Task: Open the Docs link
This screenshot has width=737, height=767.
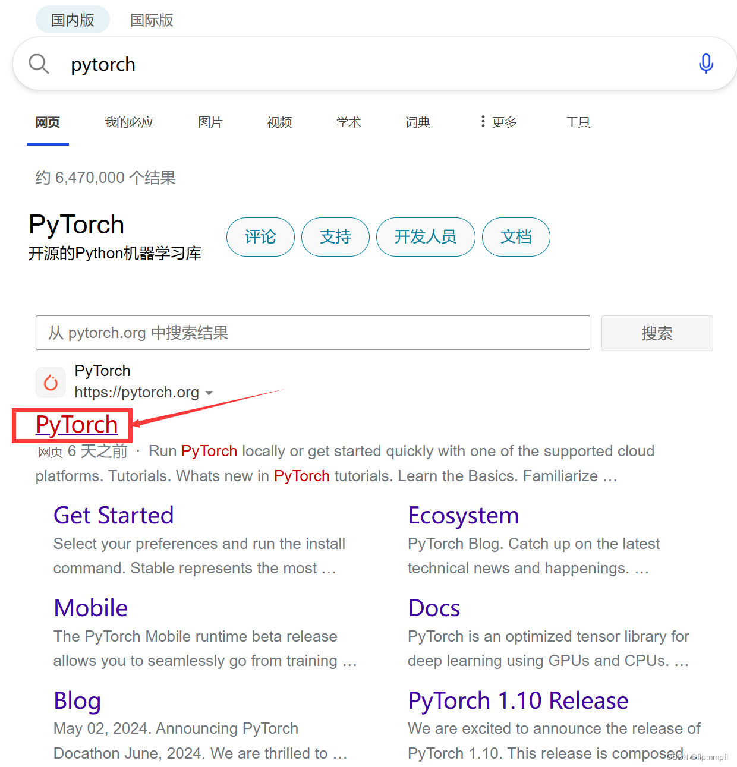Action: pyautogui.click(x=434, y=608)
